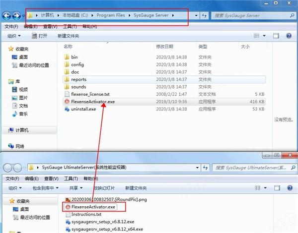This screenshot has height=233, width=298.
Task: Open address history dropdown in top window
Action: (x=196, y=15)
